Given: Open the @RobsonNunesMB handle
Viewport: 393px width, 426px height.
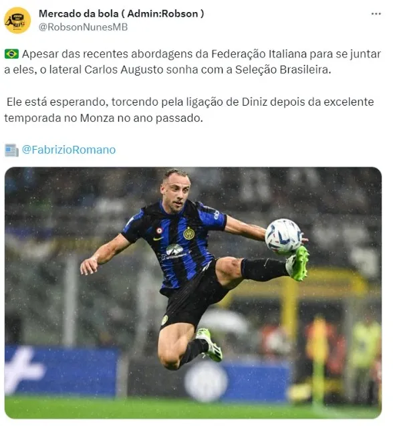Looking at the screenshot, I should click(83, 27).
